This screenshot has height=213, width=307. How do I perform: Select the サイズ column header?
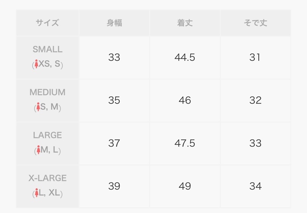(x=47, y=23)
